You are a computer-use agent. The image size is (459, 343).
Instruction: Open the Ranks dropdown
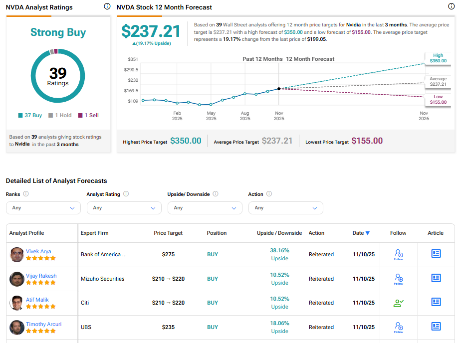point(43,208)
